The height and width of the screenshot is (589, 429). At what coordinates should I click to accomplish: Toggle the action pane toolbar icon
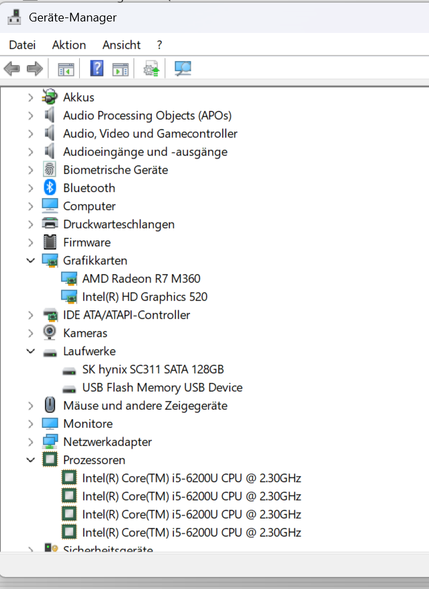pos(121,69)
